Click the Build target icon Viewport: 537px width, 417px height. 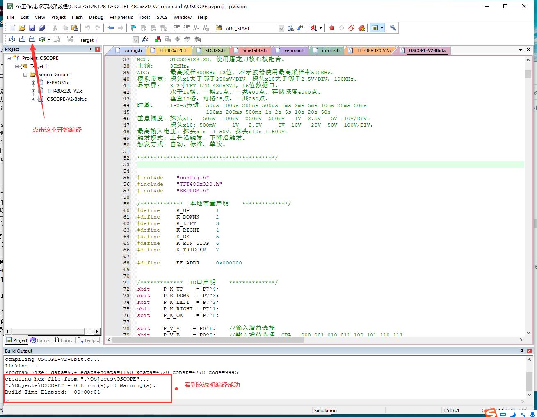tap(22, 39)
